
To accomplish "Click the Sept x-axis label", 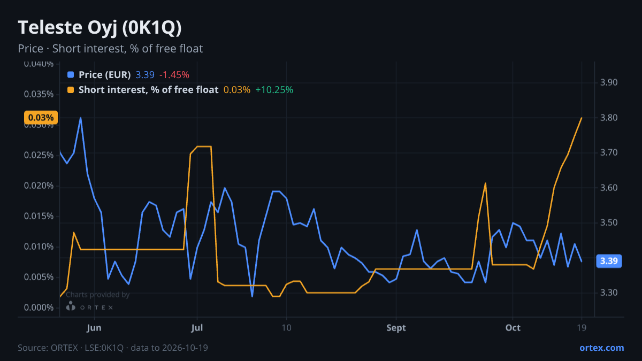I will (x=396, y=327).
